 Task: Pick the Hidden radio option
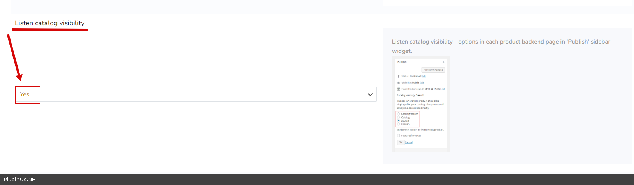click(x=398, y=124)
